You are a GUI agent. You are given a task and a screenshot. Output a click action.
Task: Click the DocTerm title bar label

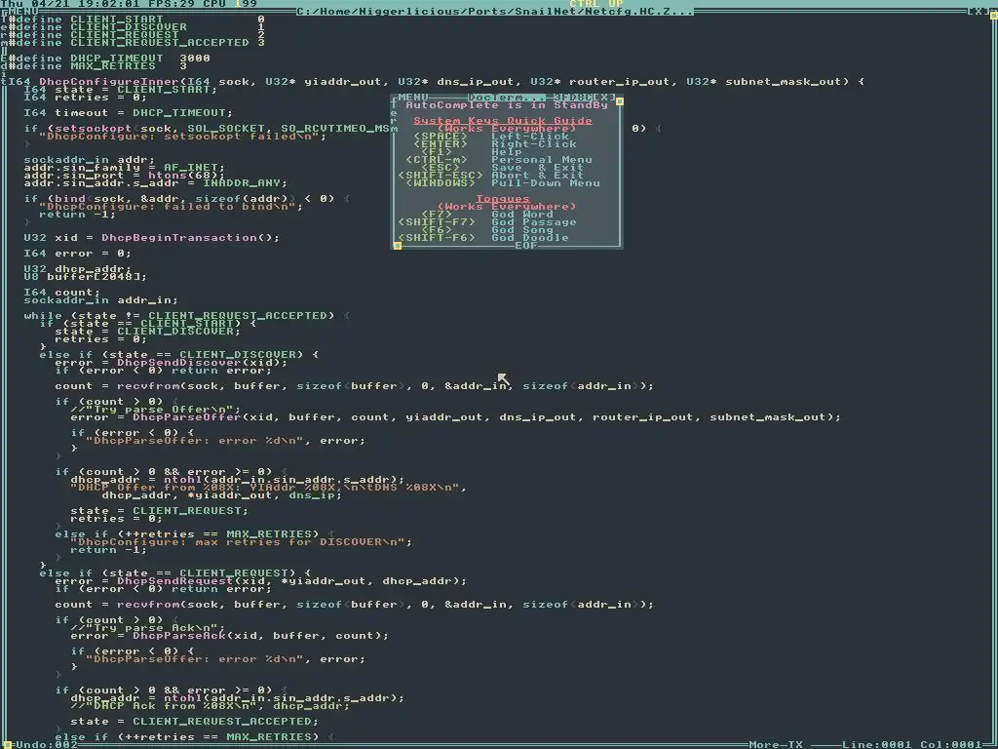pyautogui.click(x=507, y=97)
